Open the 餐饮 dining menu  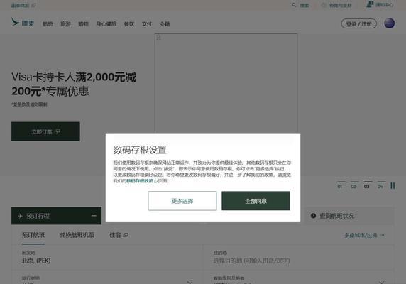[129, 24]
